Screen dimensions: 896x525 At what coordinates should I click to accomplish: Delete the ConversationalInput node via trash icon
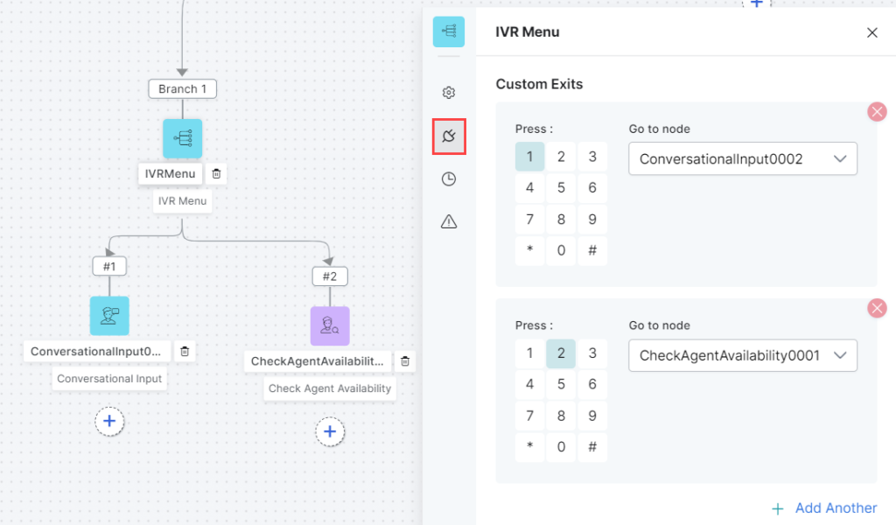click(185, 352)
